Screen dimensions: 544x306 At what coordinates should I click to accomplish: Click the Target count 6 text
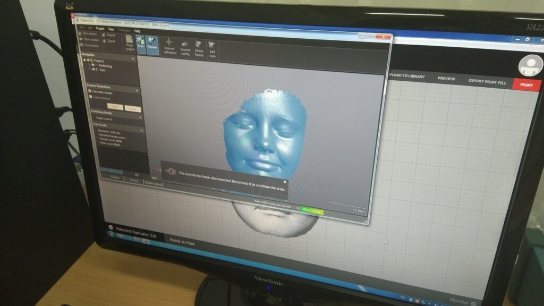point(104,118)
